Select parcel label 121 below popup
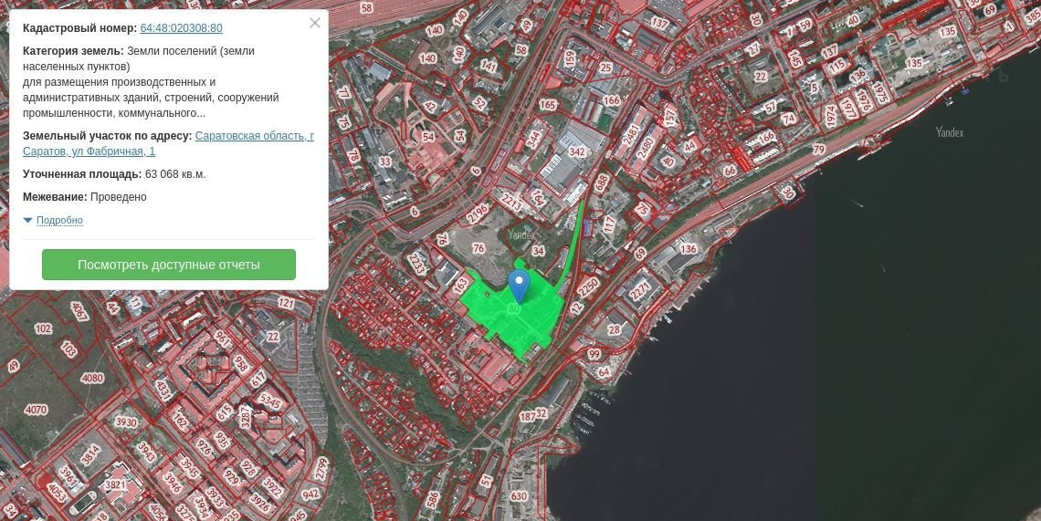The width and height of the screenshot is (1041, 521). (286, 303)
